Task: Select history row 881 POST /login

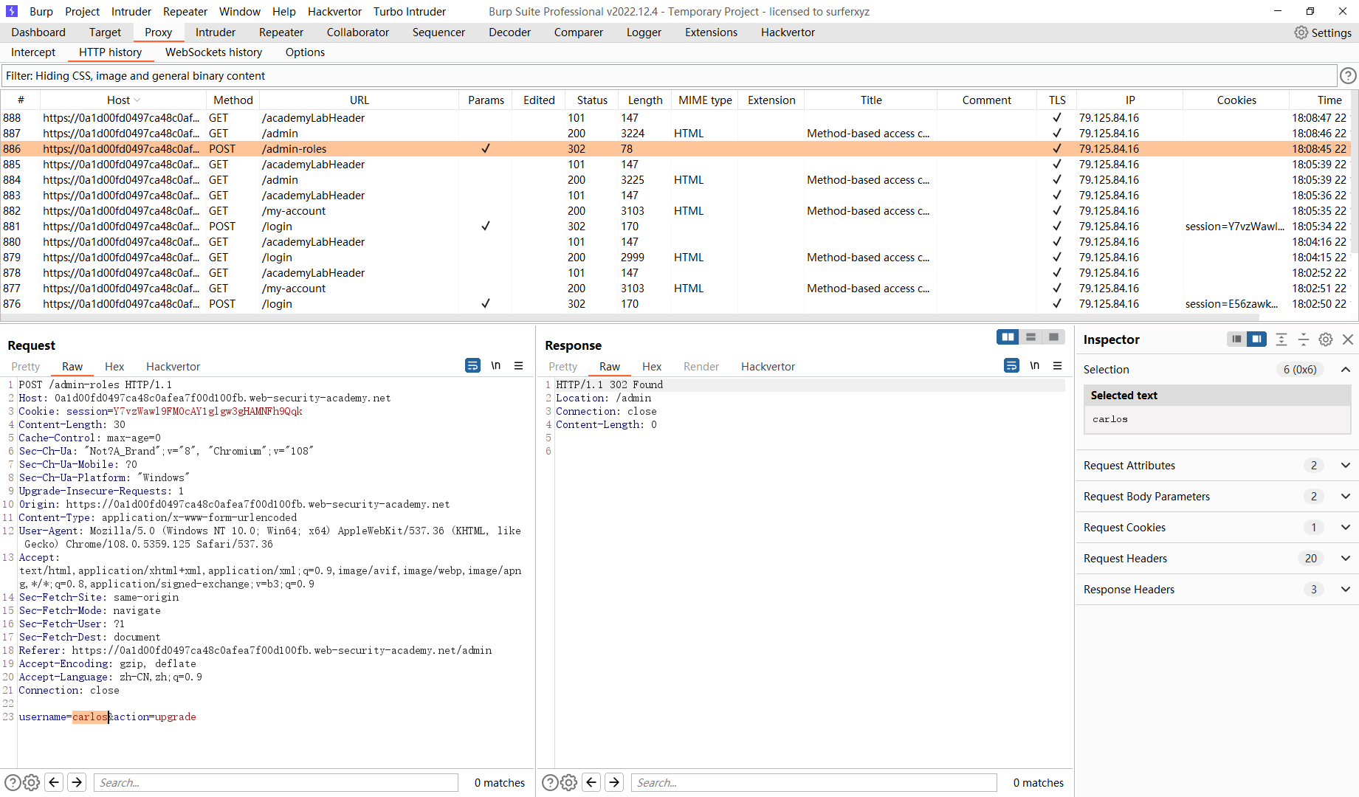Action: pos(675,227)
